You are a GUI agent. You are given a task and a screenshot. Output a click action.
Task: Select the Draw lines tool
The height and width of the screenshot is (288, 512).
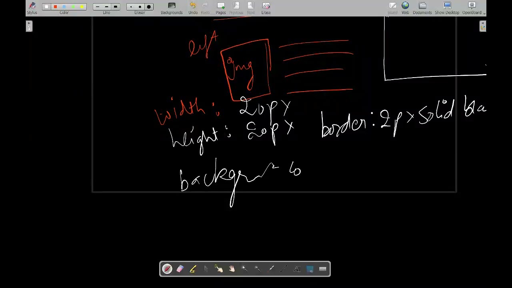pos(284,269)
